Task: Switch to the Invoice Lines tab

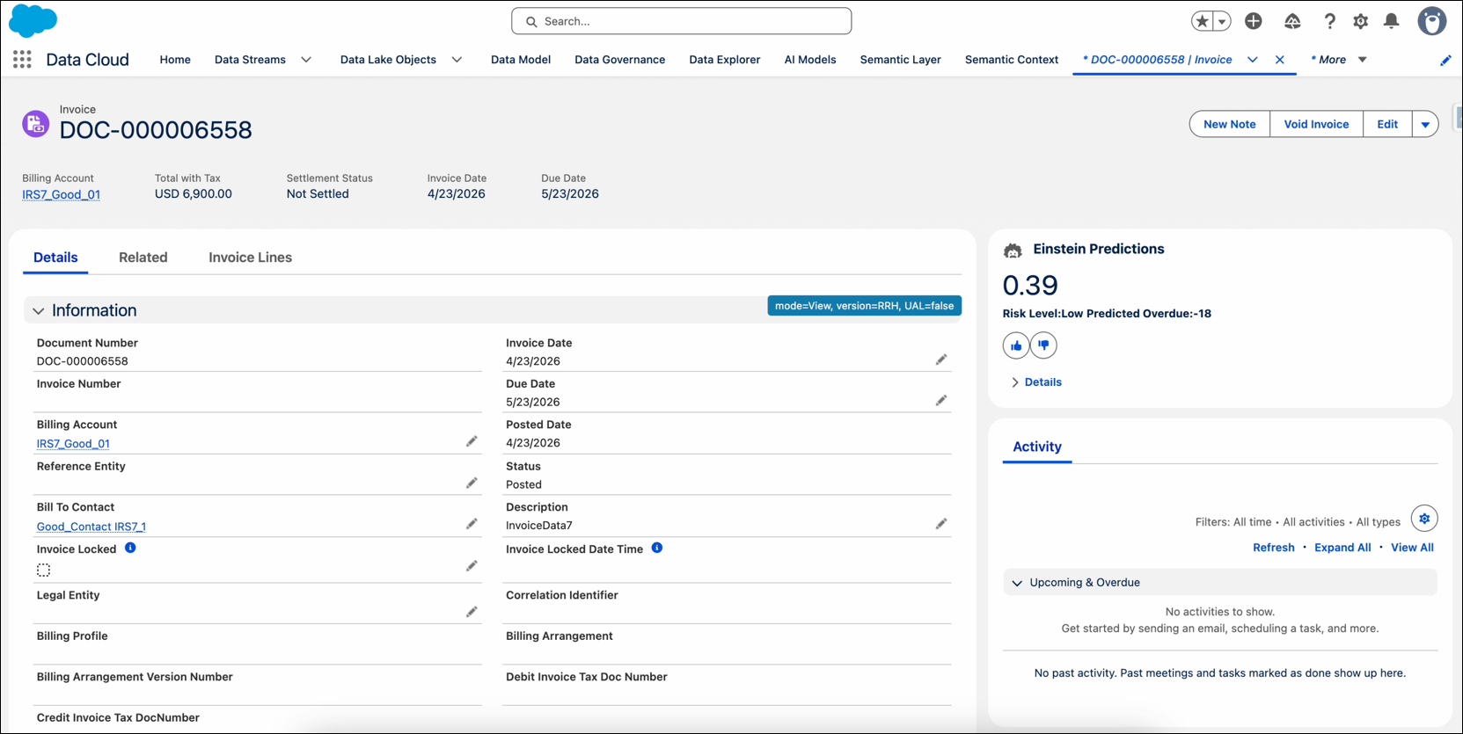Action: click(251, 258)
